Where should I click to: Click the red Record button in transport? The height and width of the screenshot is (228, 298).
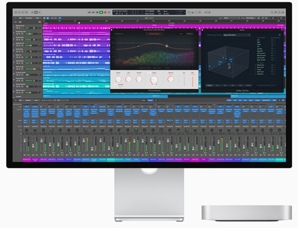(105, 12)
